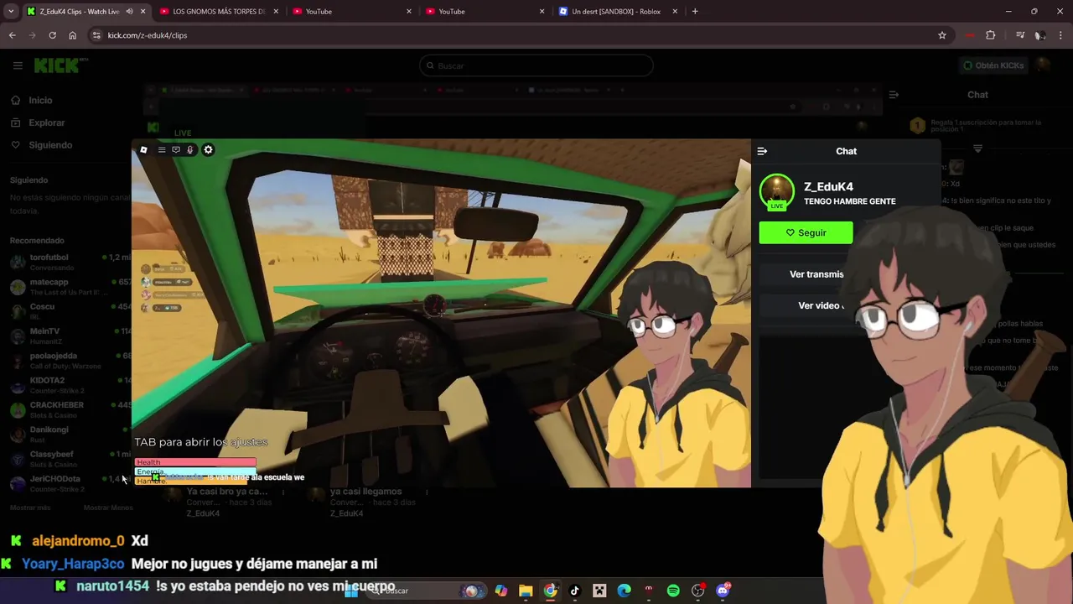Open the Roblox hamburger list icon
The height and width of the screenshot is (604, 1073).
(x=162, y=150)
